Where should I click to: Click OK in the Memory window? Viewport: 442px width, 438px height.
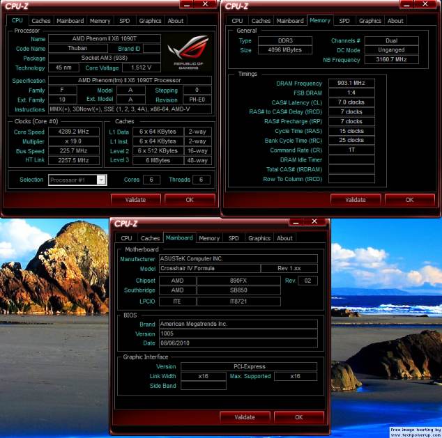[x=410, y=200]
